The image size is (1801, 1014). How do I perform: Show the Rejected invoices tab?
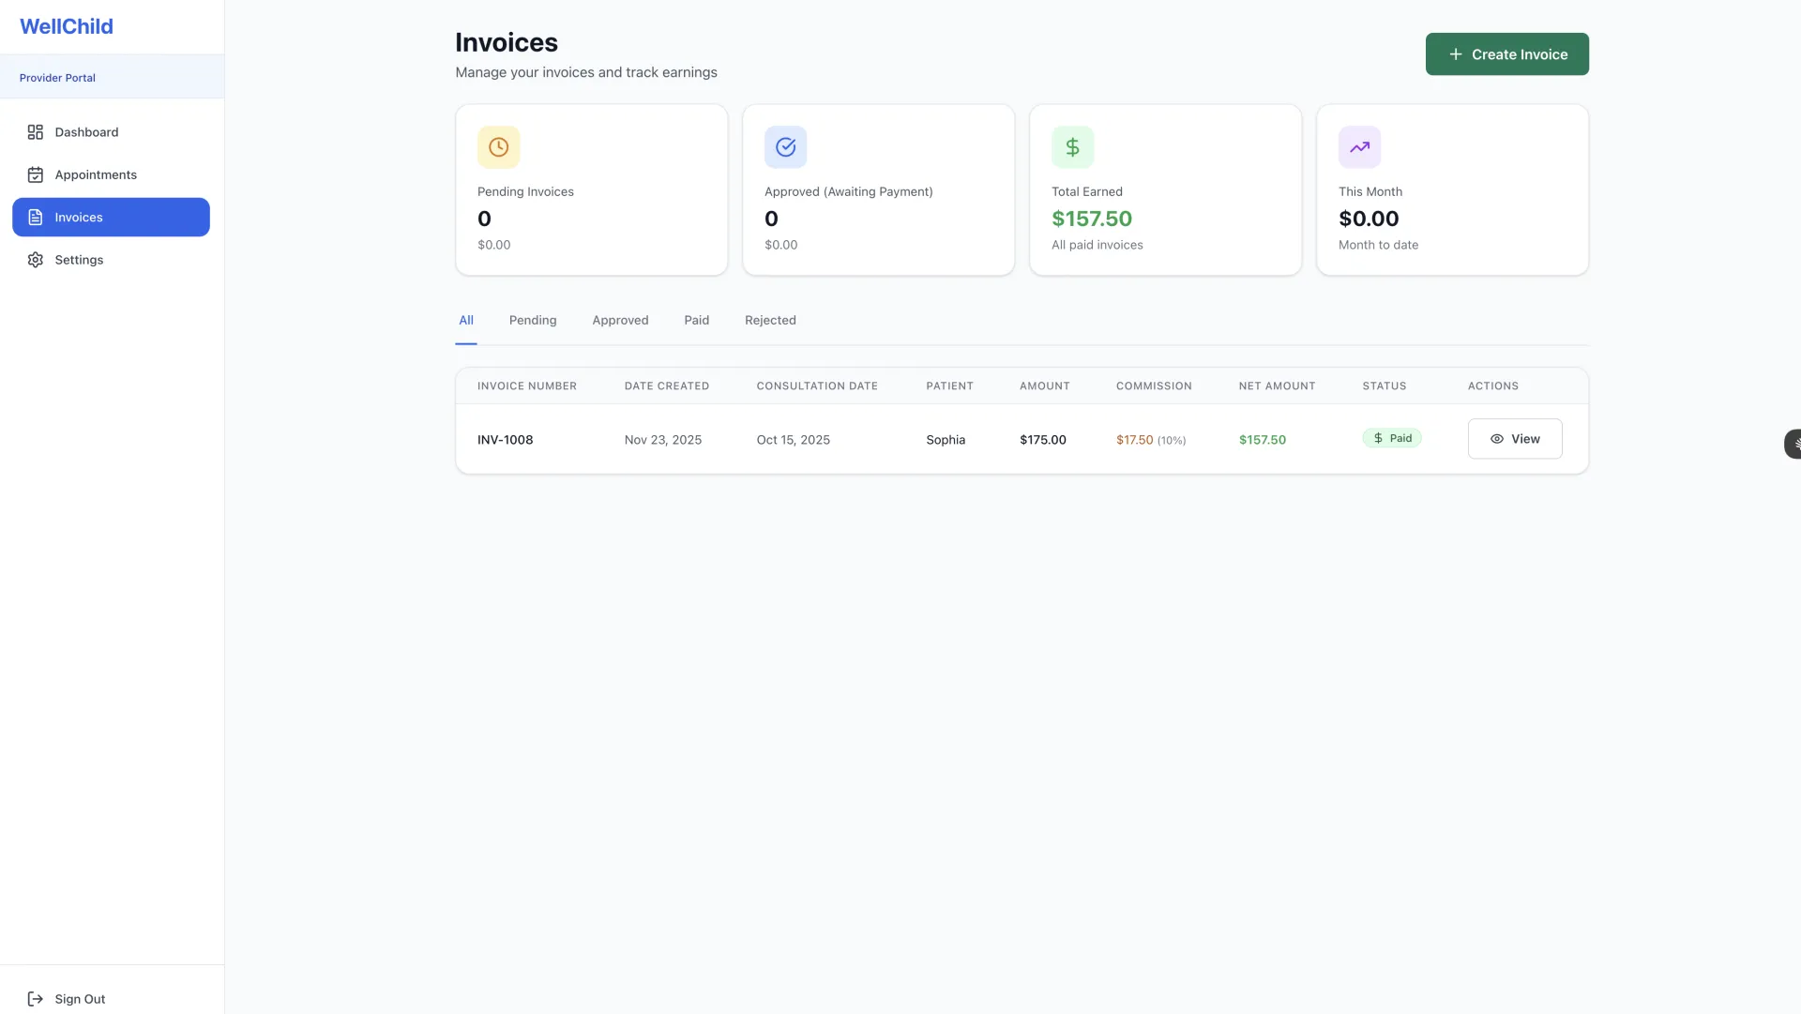click(x=770, y=320)
